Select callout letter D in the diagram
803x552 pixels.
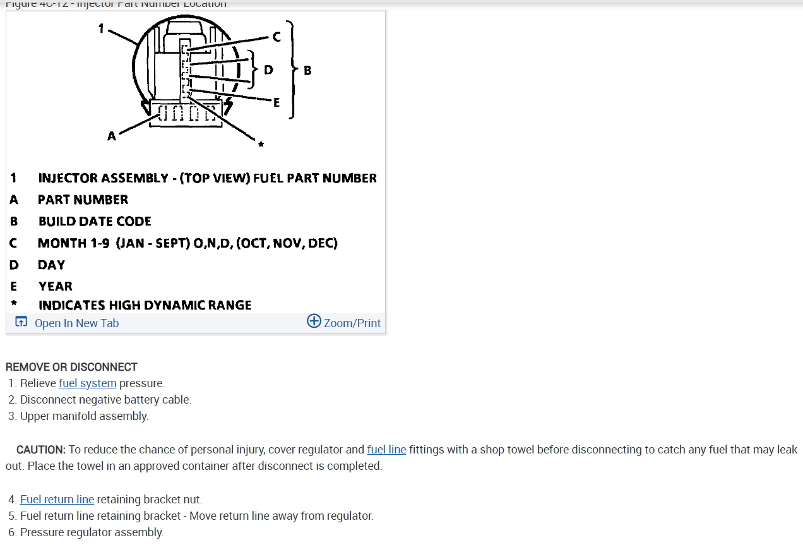tap(268, 69)
